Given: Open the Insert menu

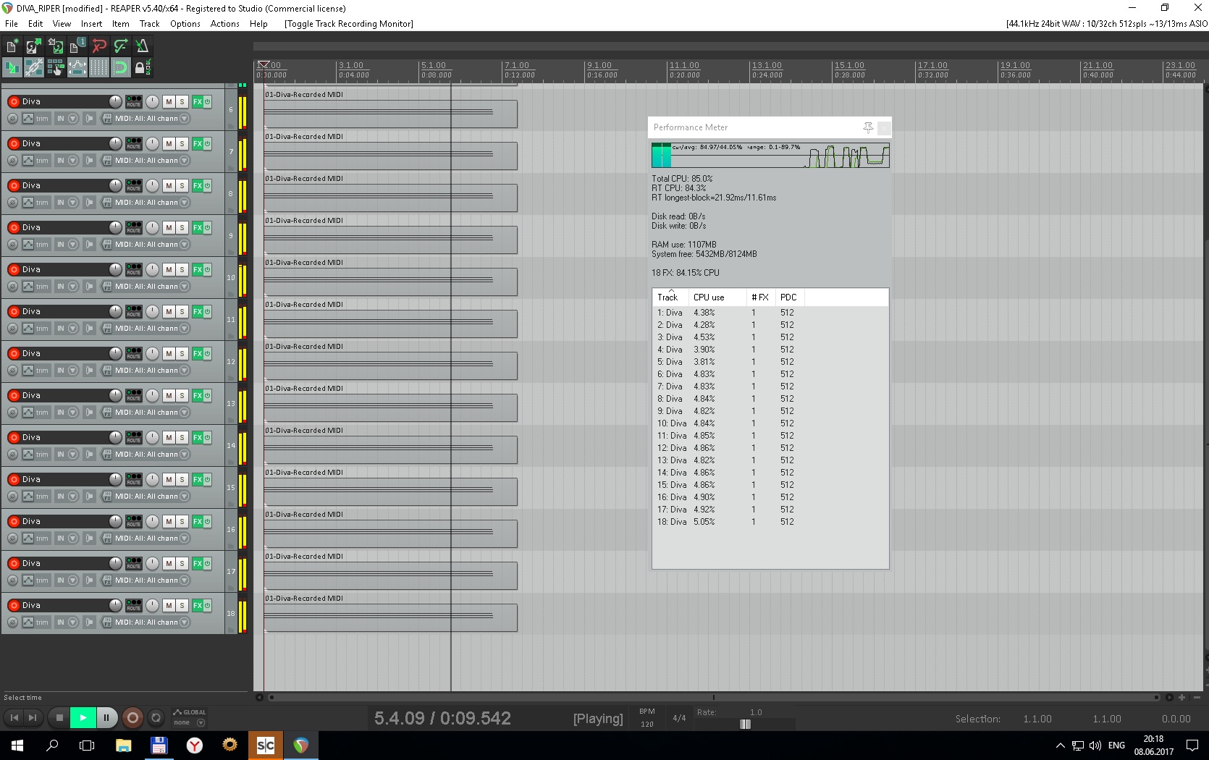Looking at the screenshot, I should coord(91,24).
